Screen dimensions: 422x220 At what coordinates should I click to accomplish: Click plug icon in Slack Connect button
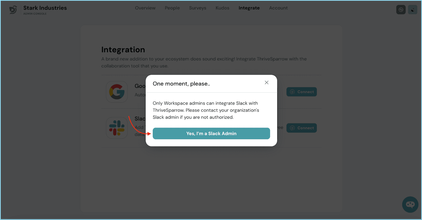click(292, 128)
